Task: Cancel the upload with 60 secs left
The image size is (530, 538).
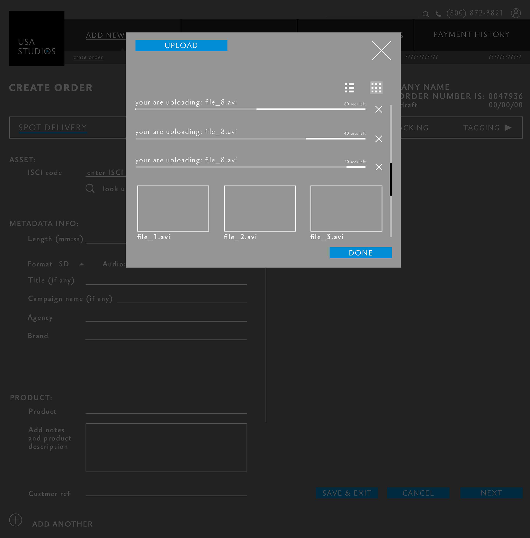Action: [x=378, y=109]
